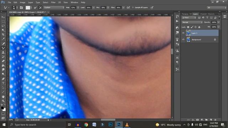Open the layer Fill slider dropdown

click(x=218, y=27)
